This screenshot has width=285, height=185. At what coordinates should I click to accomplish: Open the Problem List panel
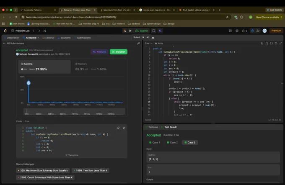pyautogui.click(x=21, y=31)
